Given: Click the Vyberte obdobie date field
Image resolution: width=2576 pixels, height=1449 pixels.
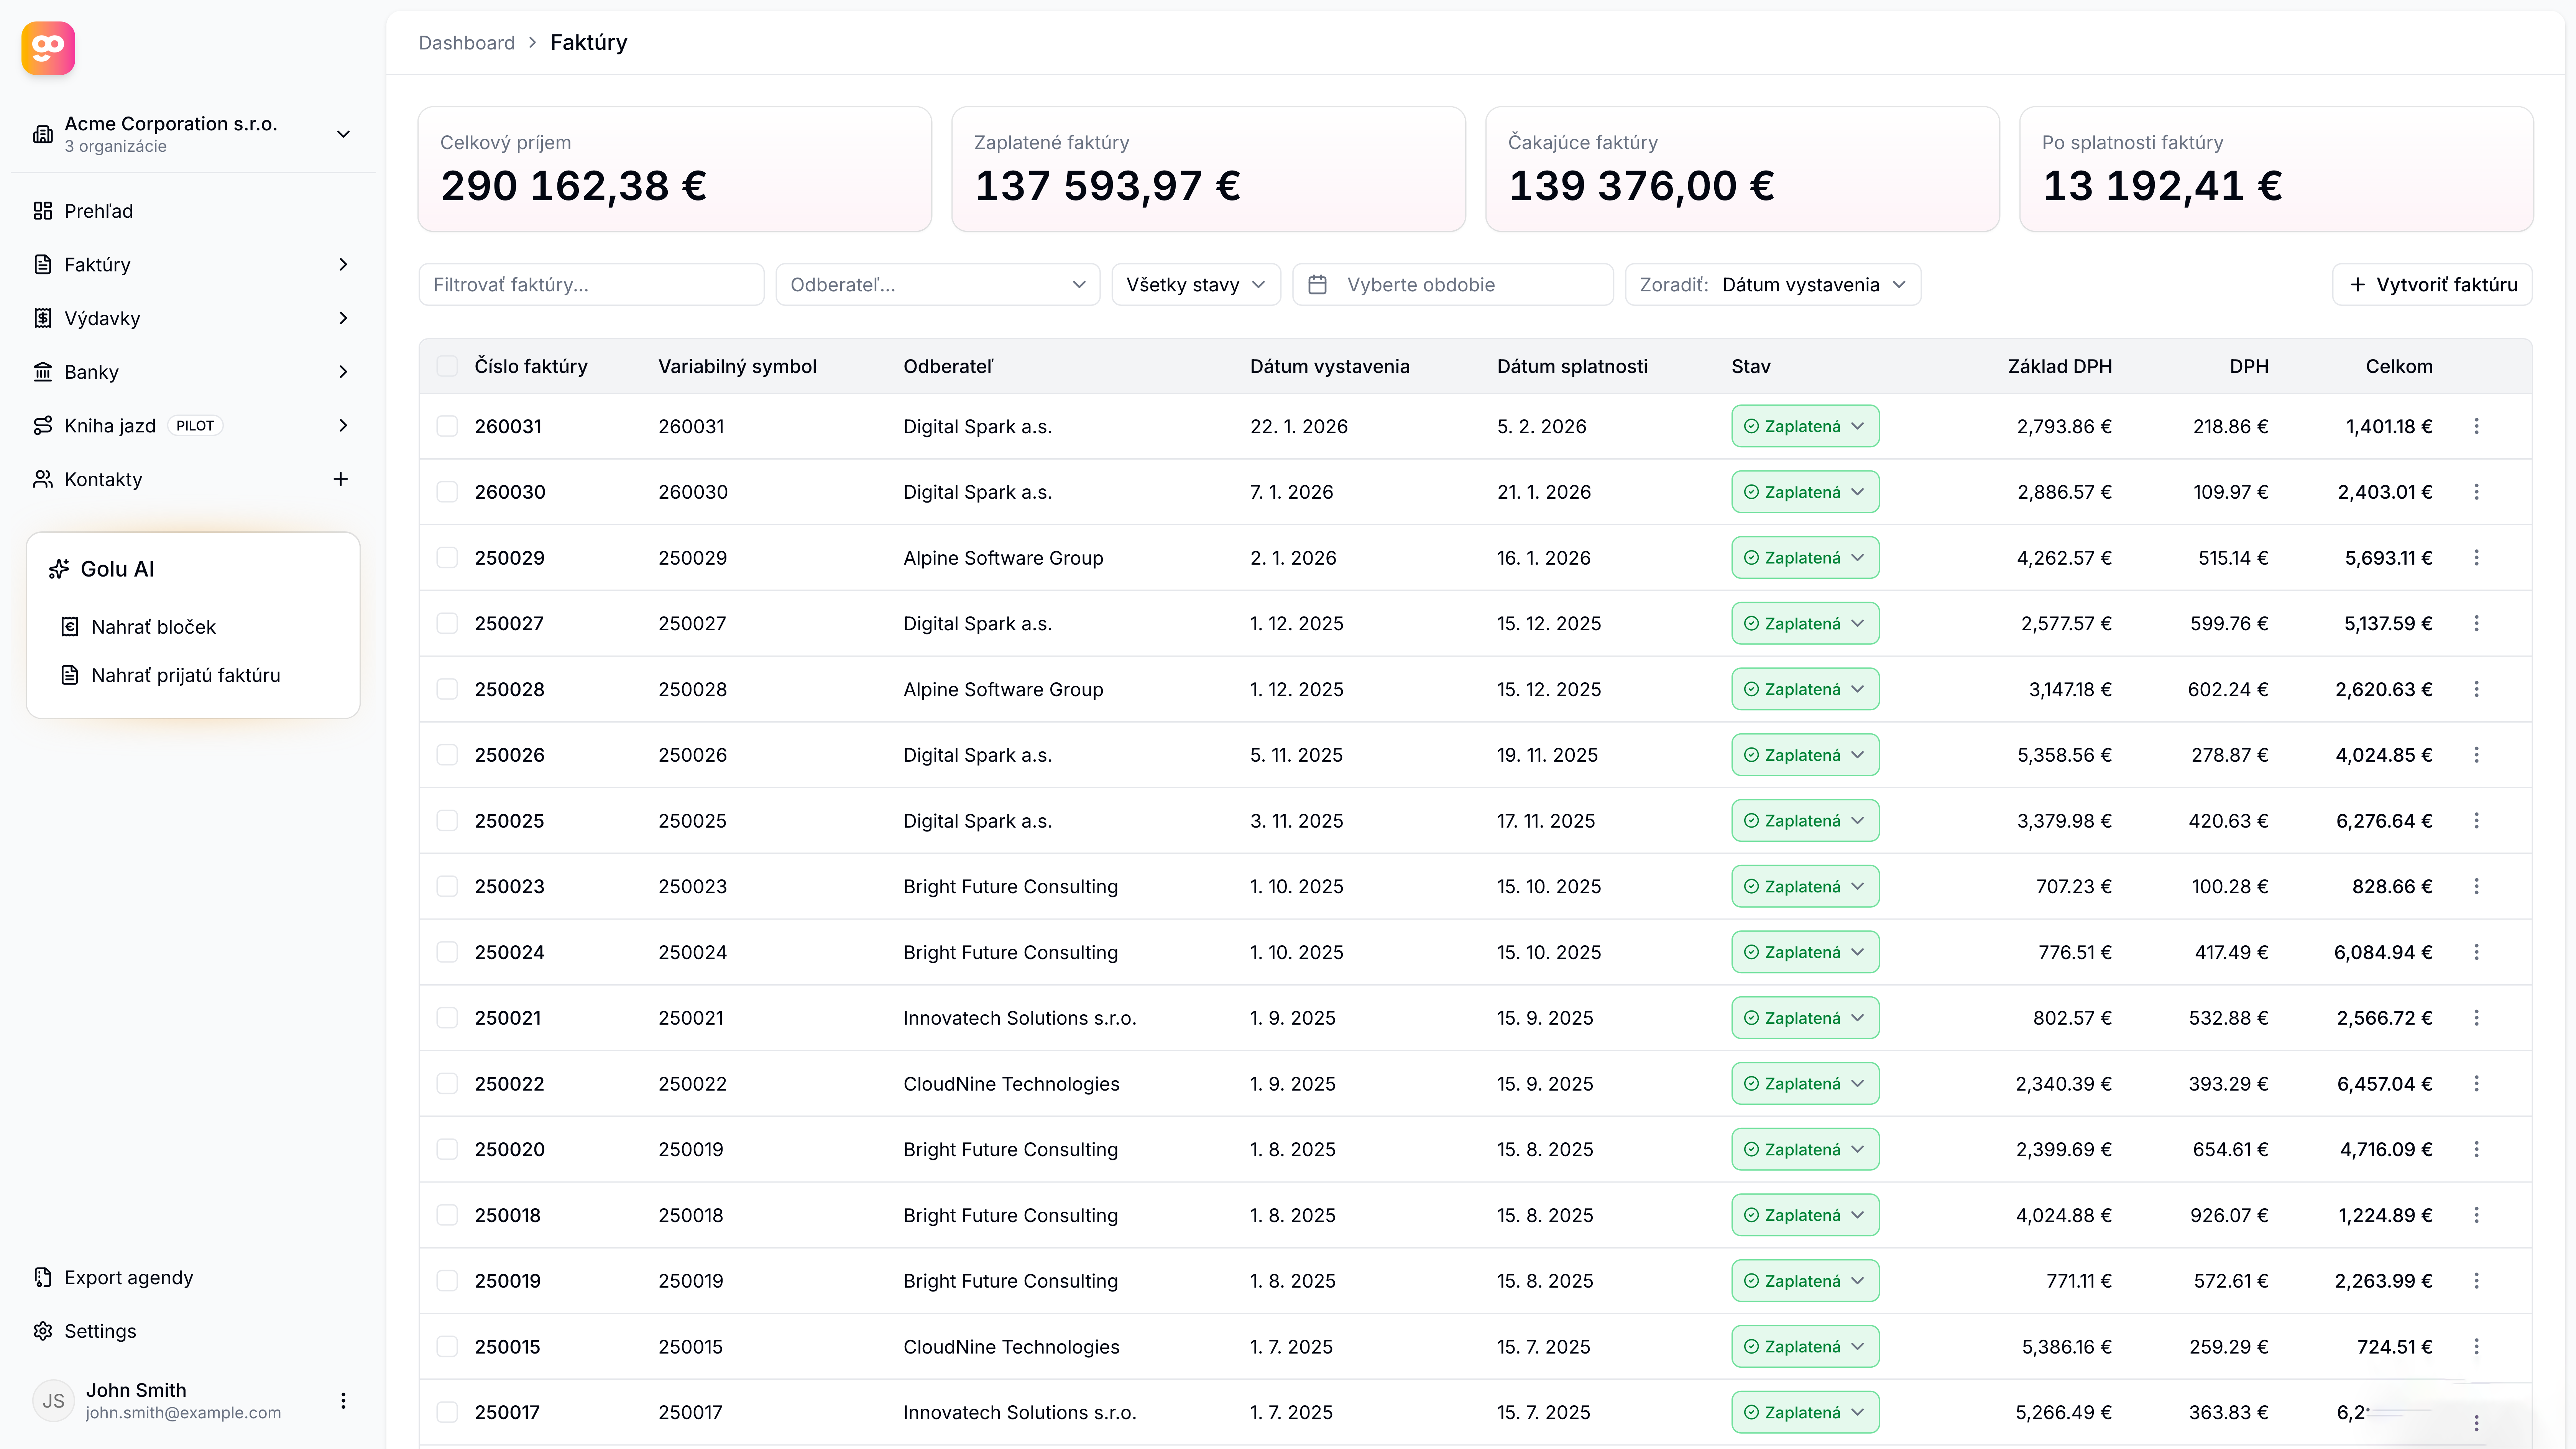Looking at the screenshot, I should click(1453, 285).
